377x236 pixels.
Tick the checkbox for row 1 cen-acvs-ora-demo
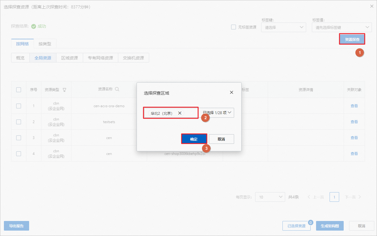click(19, 106)
